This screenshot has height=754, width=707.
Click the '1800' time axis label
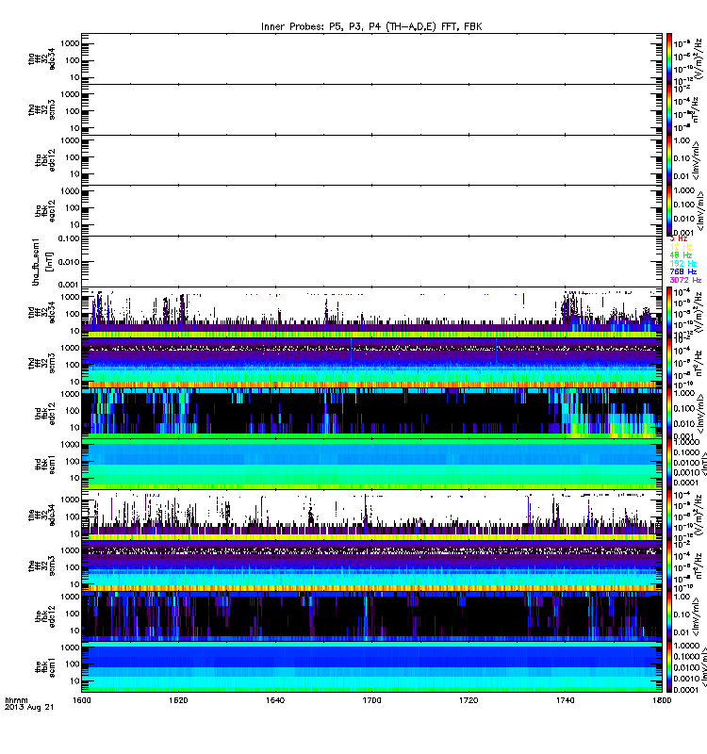click(x=662, y=700)
